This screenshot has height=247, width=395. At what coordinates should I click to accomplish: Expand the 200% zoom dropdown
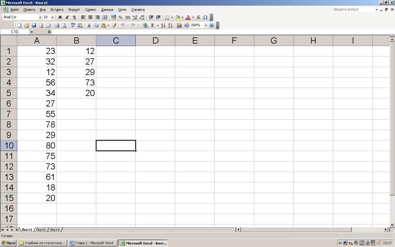pyautogui.click(x=206, y=25)
